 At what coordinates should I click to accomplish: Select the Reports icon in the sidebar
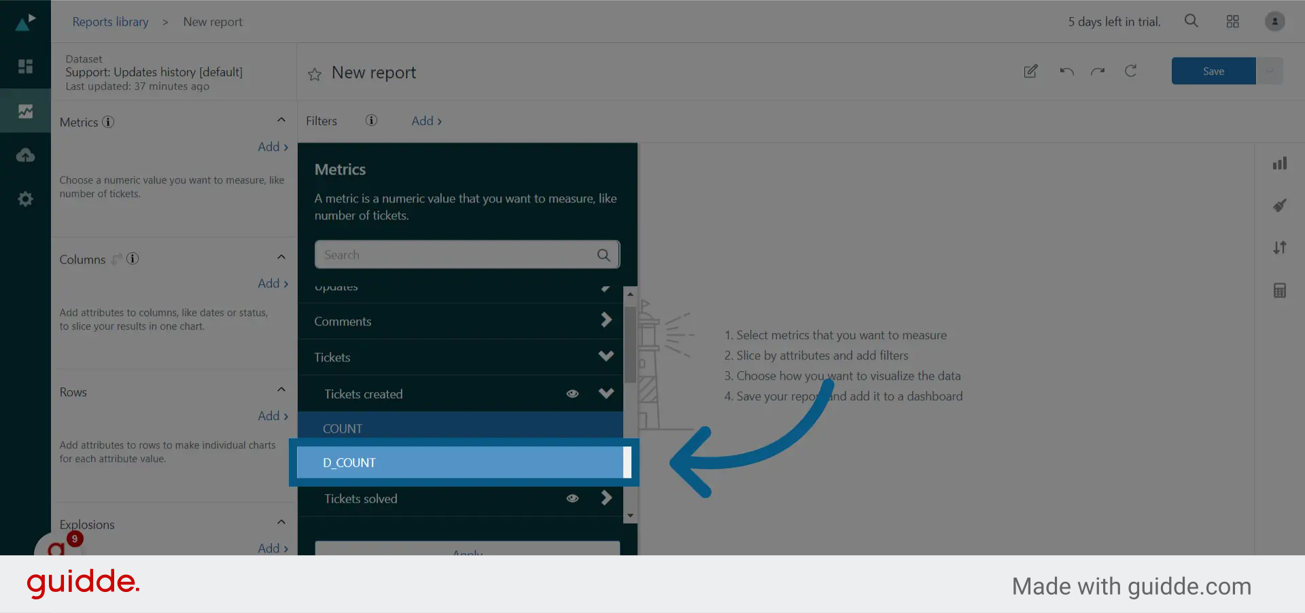[x=25, y=110]
